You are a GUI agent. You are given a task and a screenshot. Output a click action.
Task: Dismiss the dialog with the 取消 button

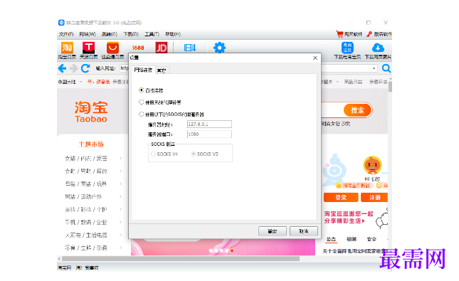point(304,231)
